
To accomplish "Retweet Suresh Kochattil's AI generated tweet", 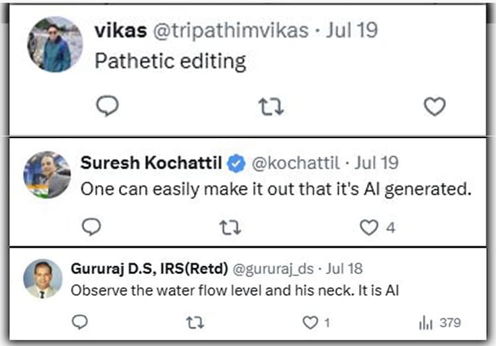I will point(229,228).
